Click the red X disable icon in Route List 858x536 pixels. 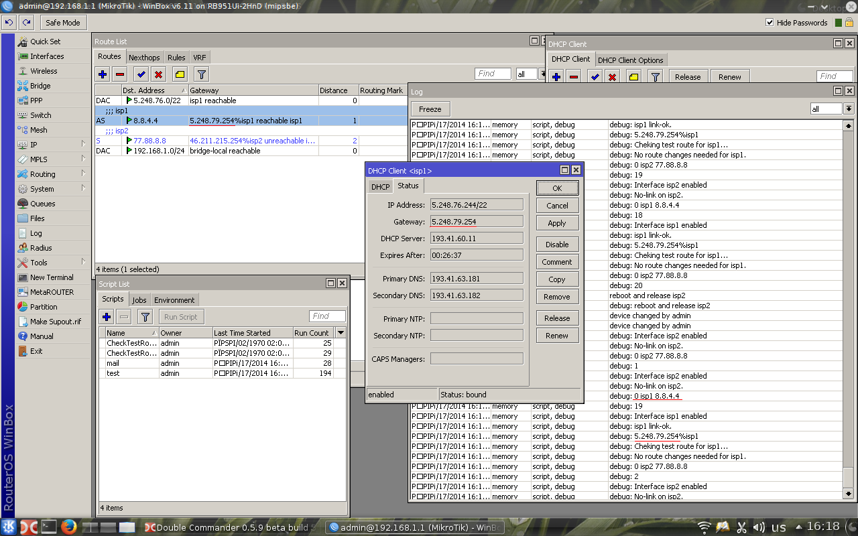(159, 74)
